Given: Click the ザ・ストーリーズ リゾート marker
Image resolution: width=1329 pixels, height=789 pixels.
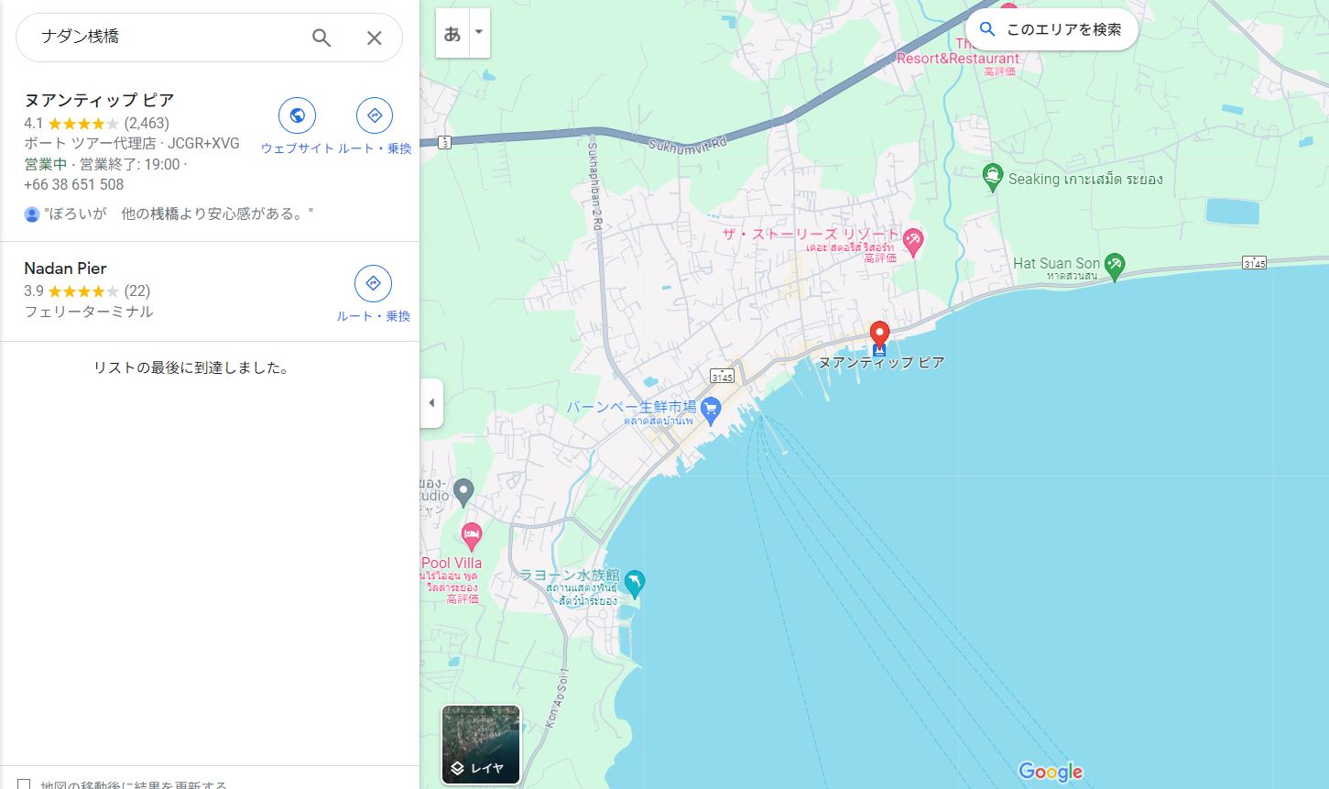Looking at the screenshot, I should pos(912,242).
